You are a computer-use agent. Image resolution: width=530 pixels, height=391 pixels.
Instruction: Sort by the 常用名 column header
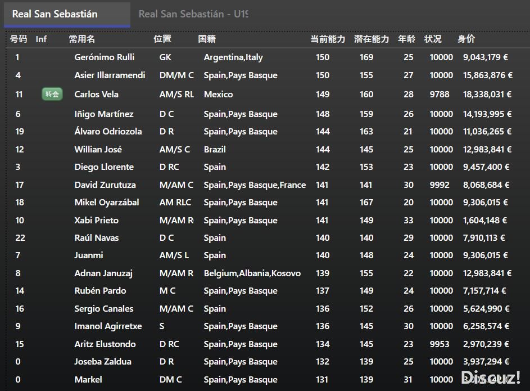tap(82, 39)
